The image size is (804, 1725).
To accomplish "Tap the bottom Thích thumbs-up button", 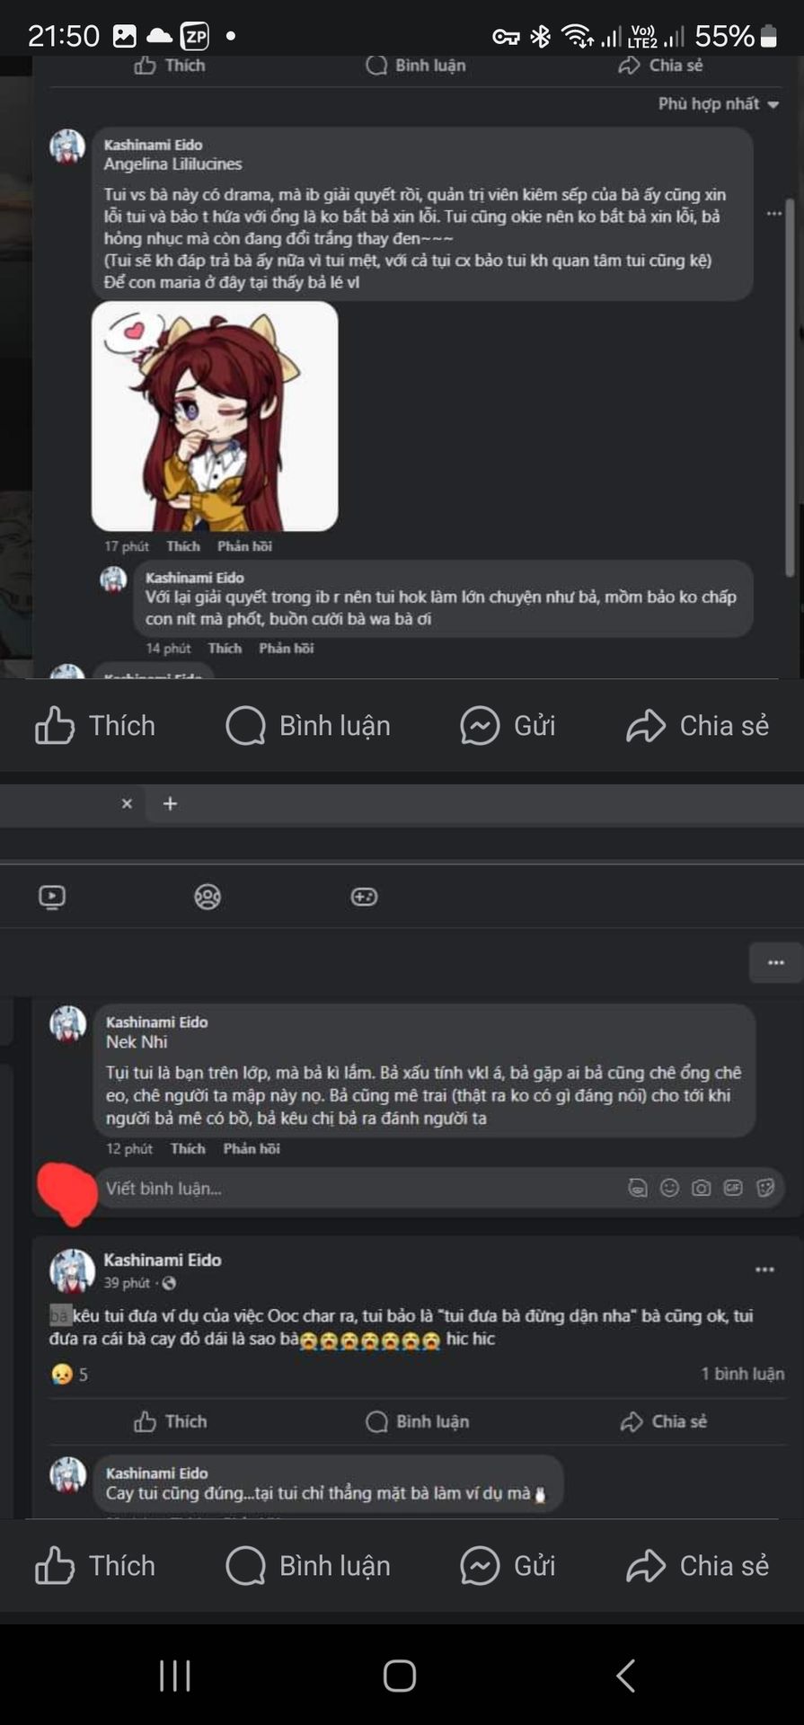I will click(94, 1566).
